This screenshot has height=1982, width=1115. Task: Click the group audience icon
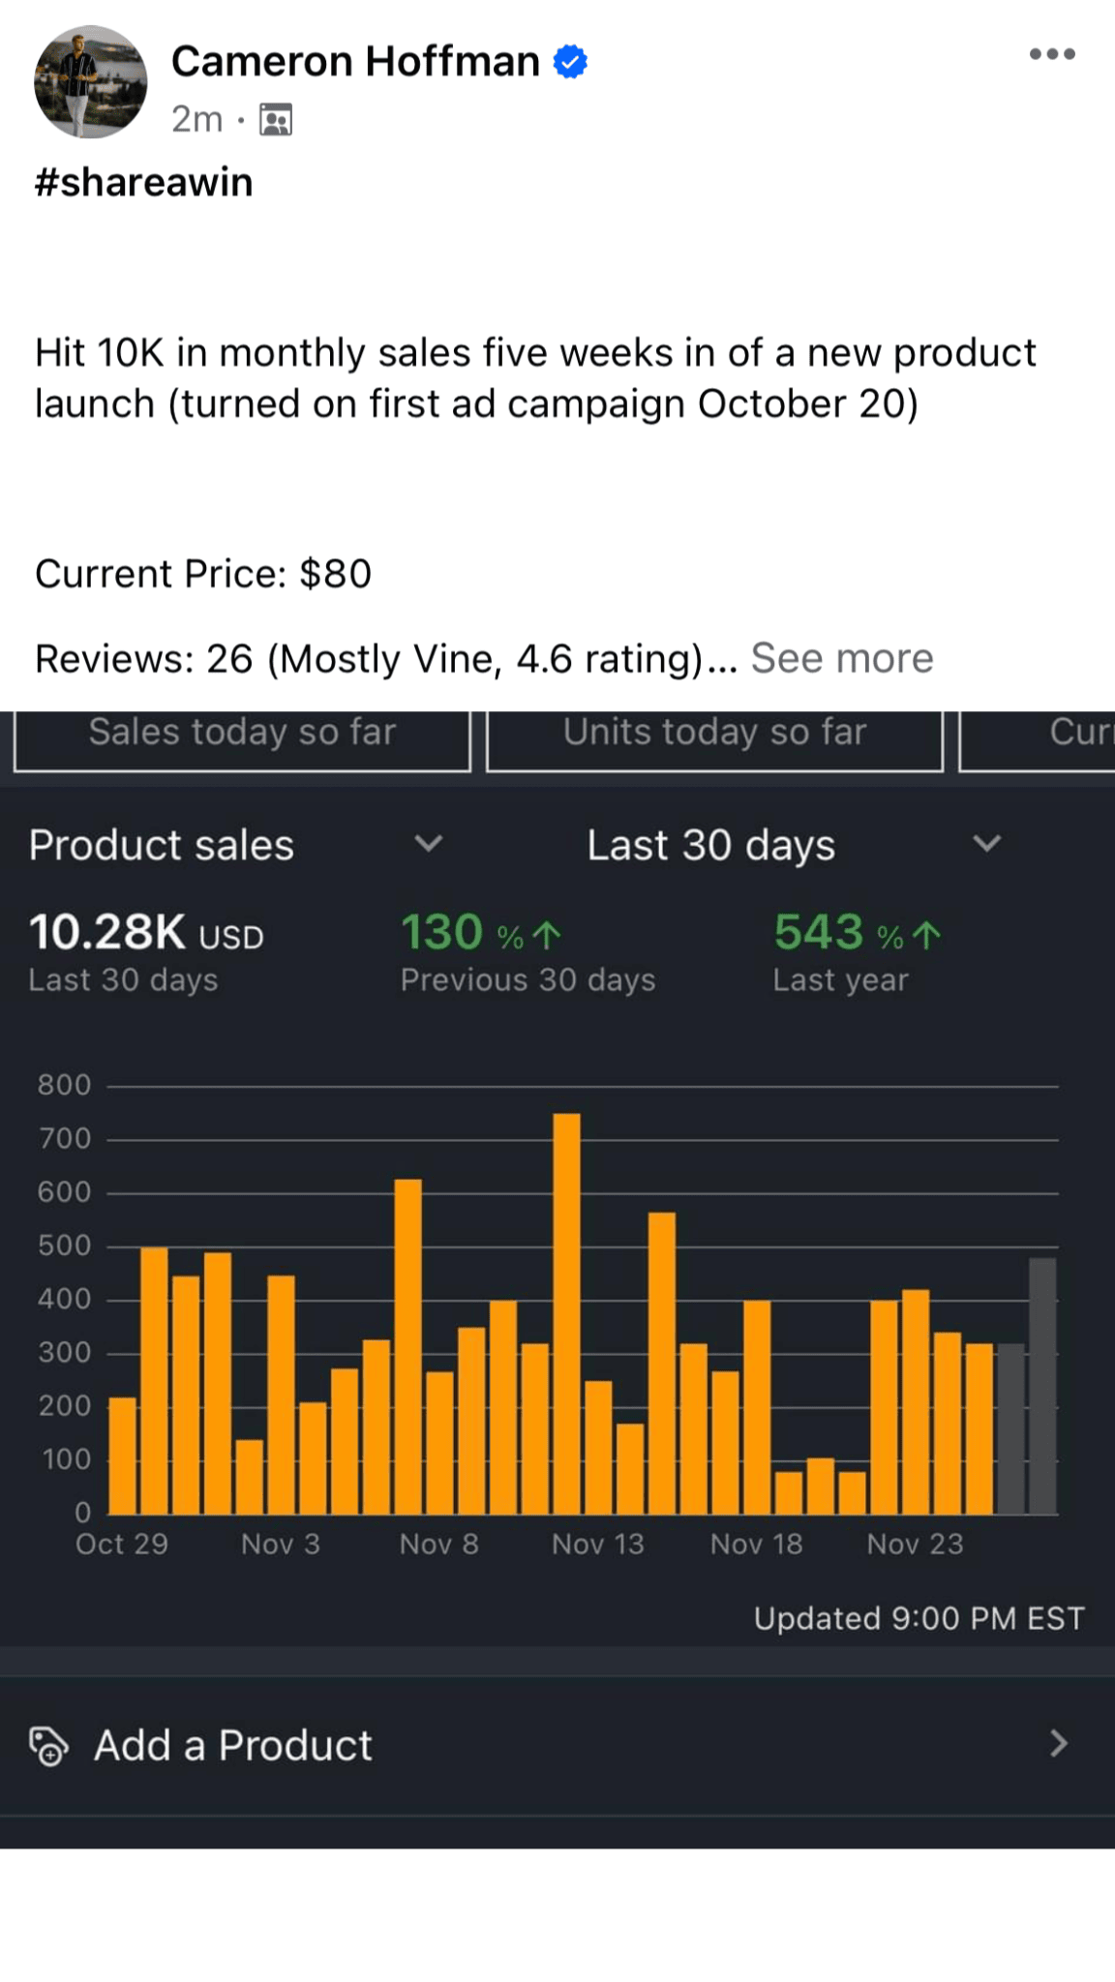[x=276, y=120]
